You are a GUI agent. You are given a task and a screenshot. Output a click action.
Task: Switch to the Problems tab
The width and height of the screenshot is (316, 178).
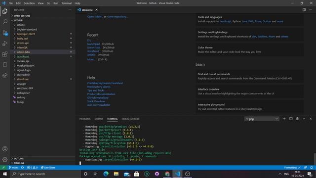(85, 119)
